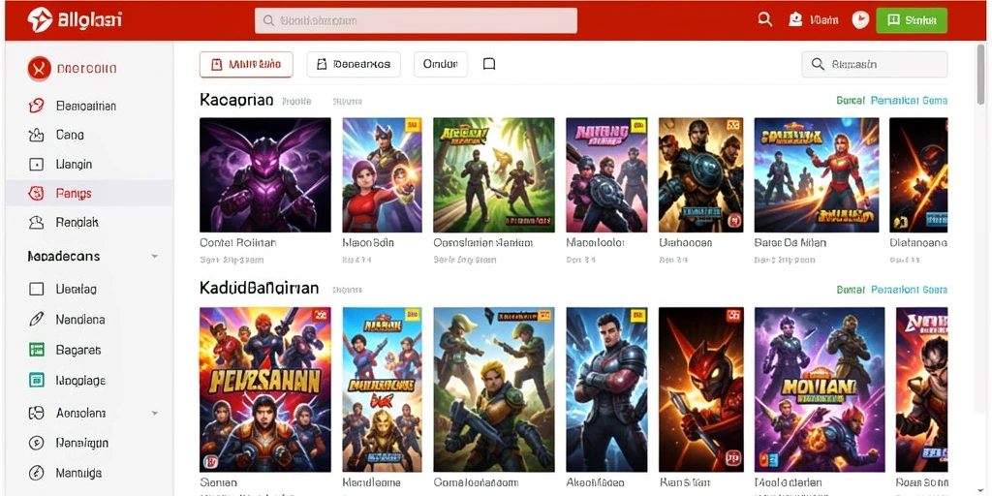Open the Oomslenian jungle game cover
The image size is (992, 496).
(493, 174)
